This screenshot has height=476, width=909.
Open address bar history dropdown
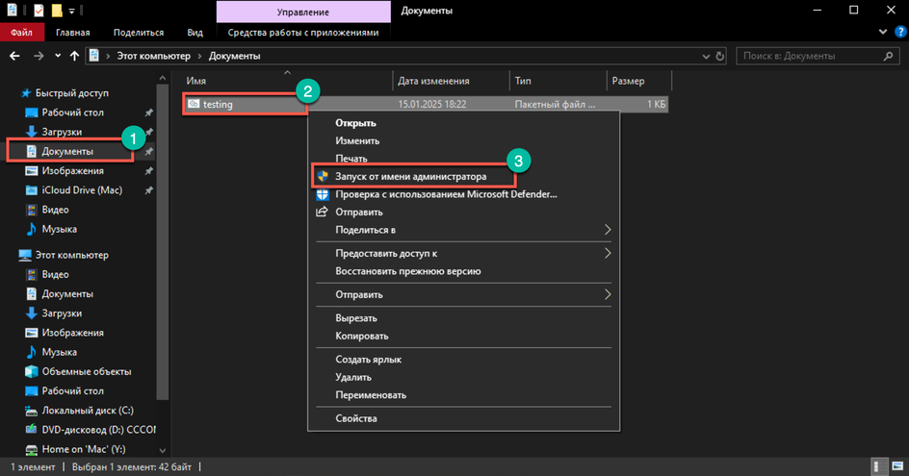(706, 56)
